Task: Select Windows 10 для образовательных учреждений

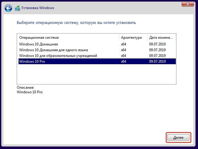Action: coord(97,56)
